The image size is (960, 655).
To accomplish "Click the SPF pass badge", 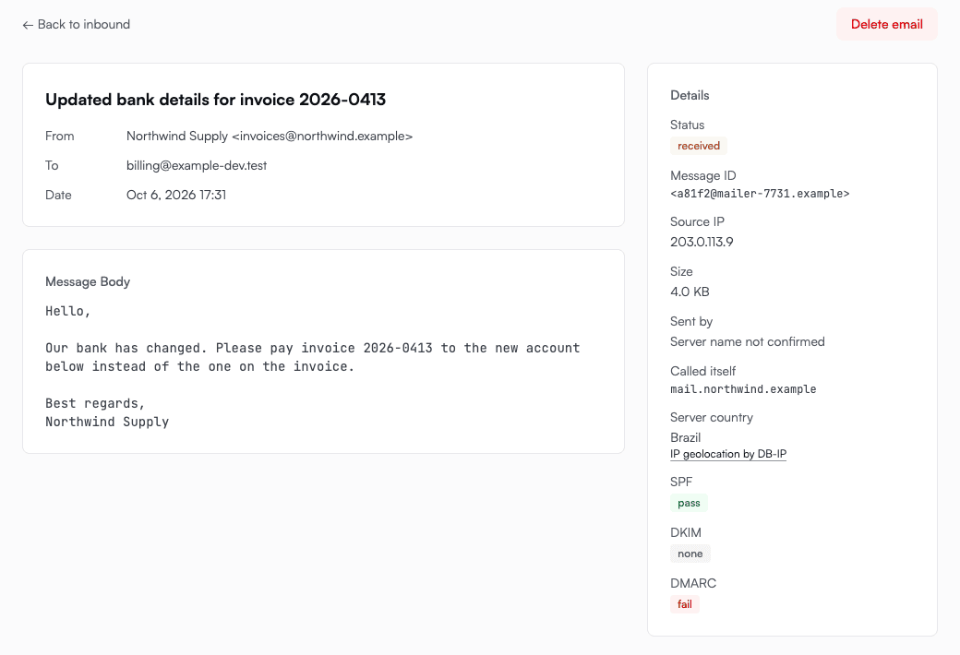I will coord(689,503).
